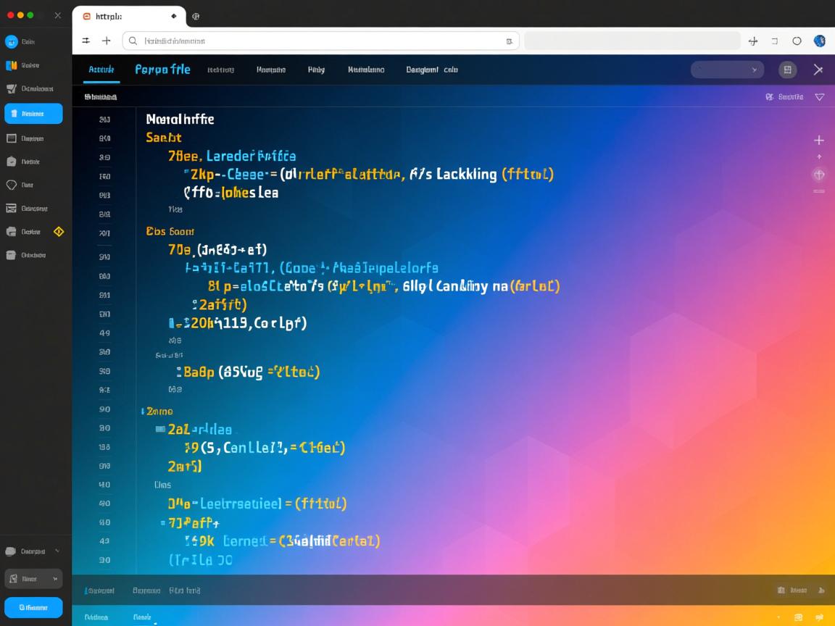Click the small horizontal bar on right edge
Viewport: 835px width, 626px height.
pos(819,191)
